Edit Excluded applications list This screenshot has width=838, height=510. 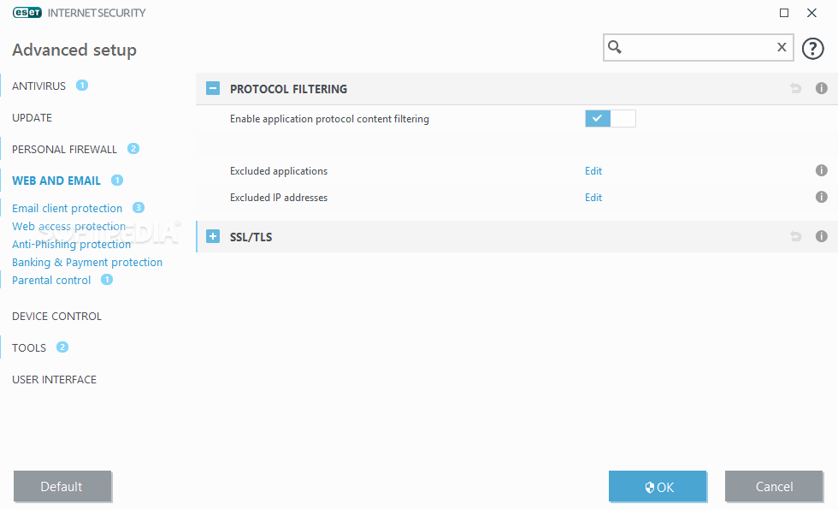(593, 171)
